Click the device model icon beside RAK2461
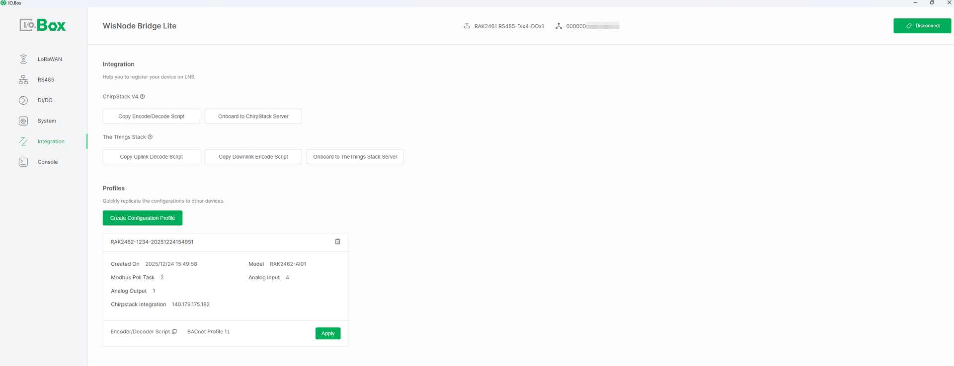 tap(467, 26)
